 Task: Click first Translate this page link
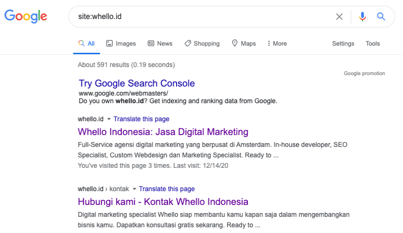pyautogui.click(x=141, y=119)
